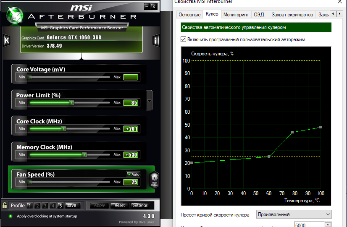
Task: Close the MSI Afterburner skin window
Action: pos(154,6)
